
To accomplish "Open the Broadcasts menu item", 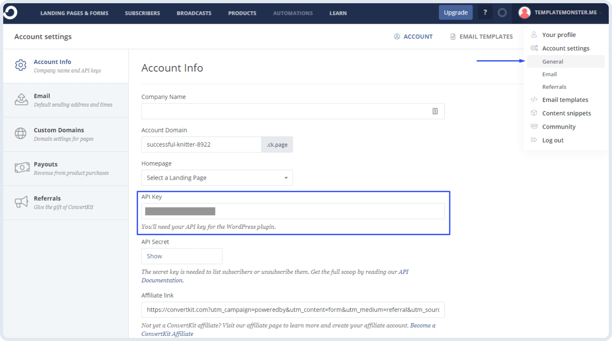I will [194, 13].
